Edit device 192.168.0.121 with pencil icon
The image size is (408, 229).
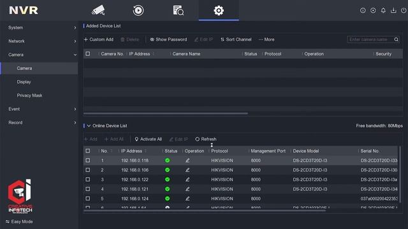pyautogui.click(x=187, y=189)
